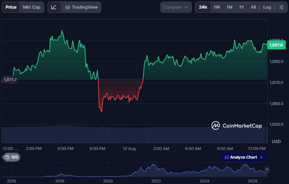Click the 9:00 PM time label
The height and width of the screenshot is (184, 289).
coord(97,149)
